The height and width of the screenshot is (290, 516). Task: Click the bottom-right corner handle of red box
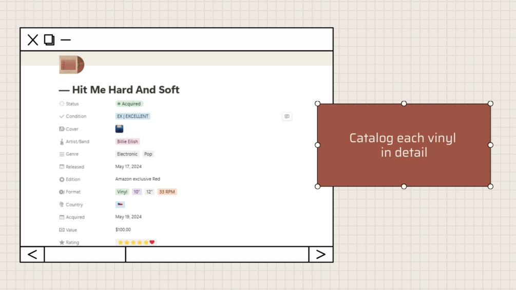tap(490, 186)
